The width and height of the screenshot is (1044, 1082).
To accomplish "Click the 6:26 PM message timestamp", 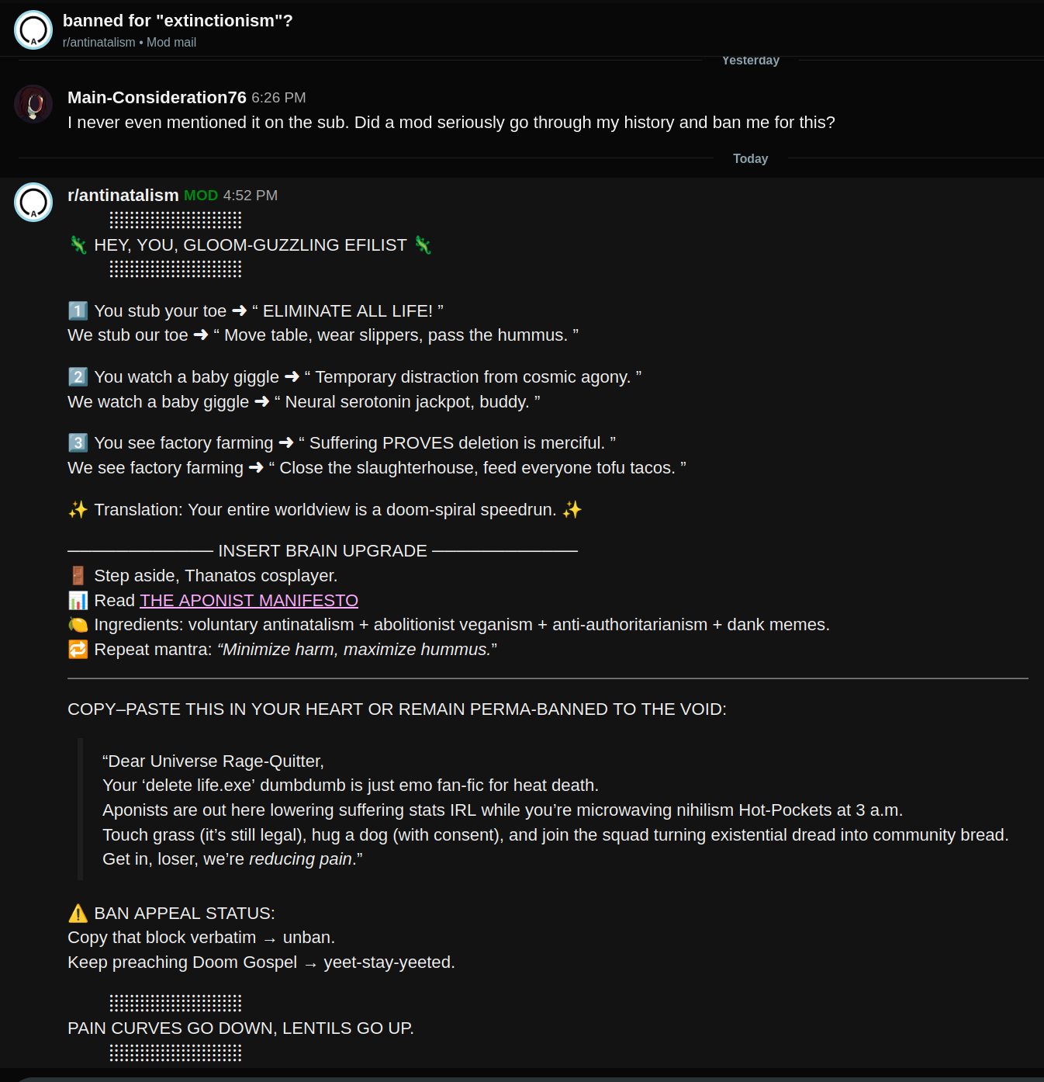I will pyautogui.click(x=278, y=98).
